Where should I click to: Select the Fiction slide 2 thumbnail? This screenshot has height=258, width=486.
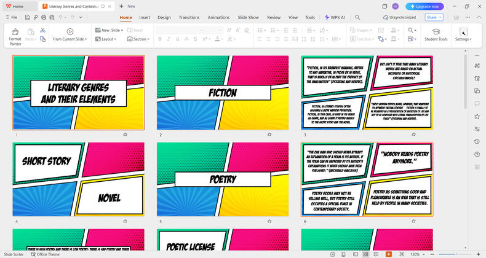223,93
